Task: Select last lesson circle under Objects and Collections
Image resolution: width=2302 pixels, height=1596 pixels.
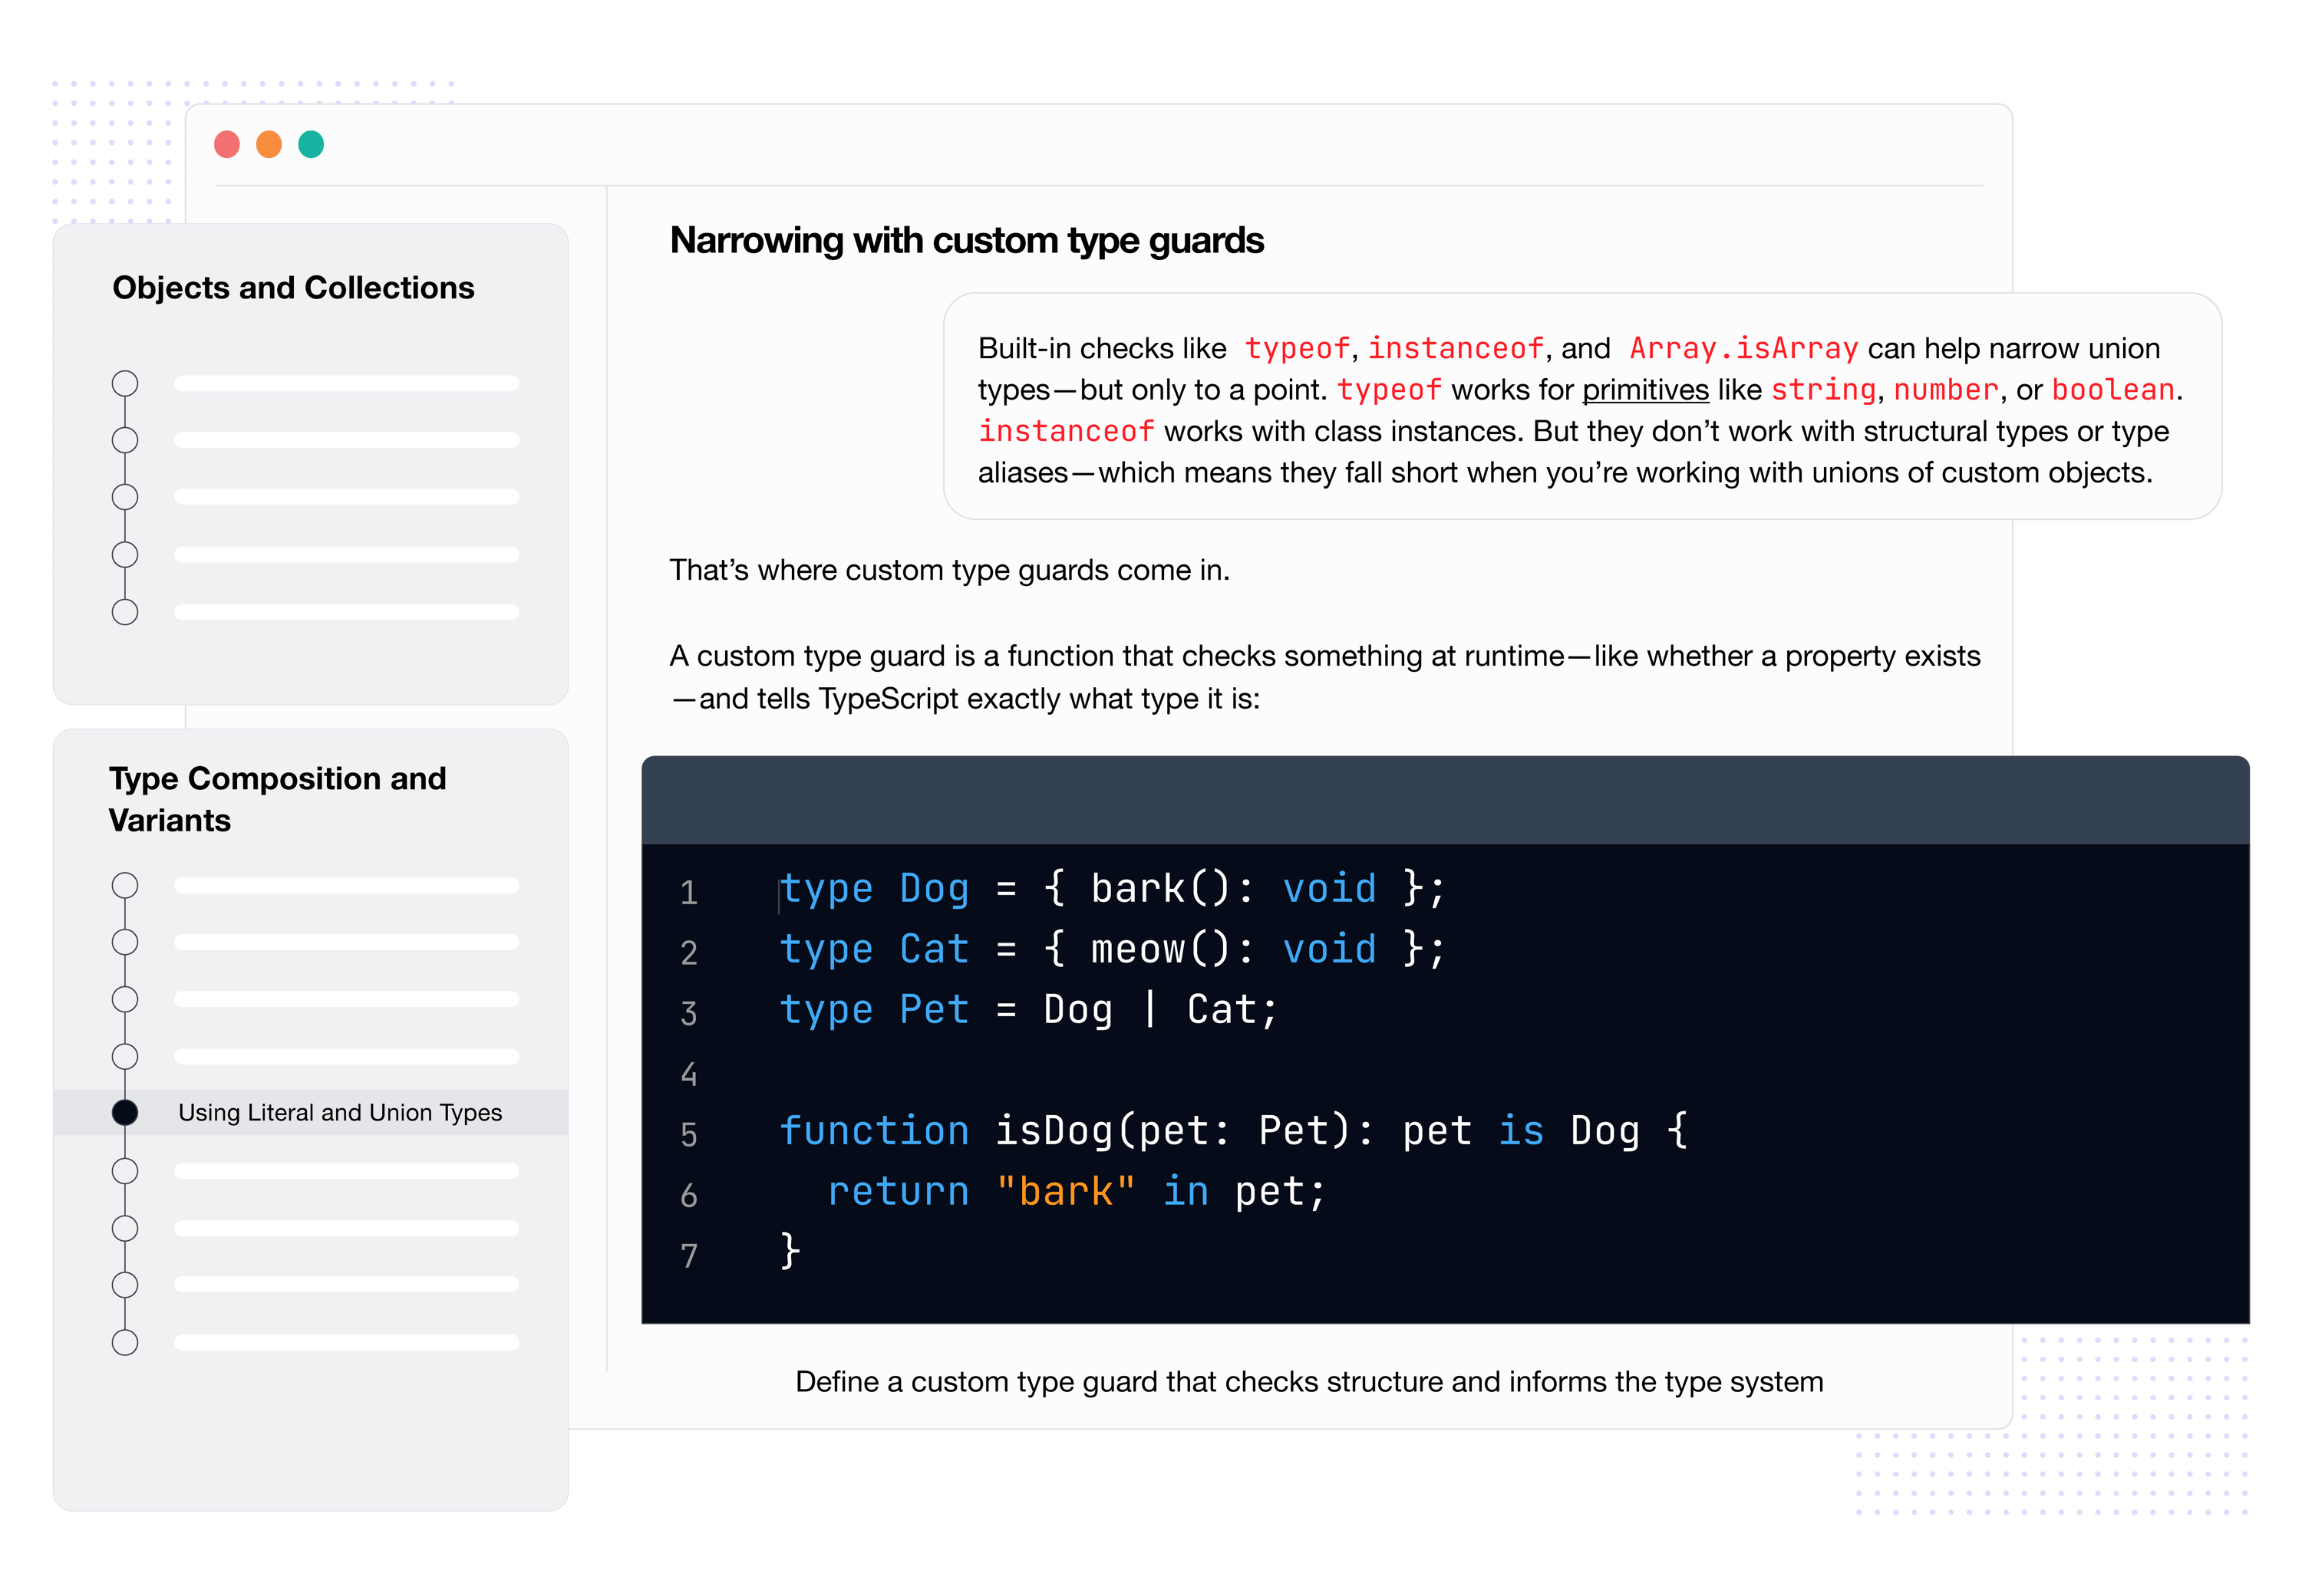Action: click(x=125, y=611)
